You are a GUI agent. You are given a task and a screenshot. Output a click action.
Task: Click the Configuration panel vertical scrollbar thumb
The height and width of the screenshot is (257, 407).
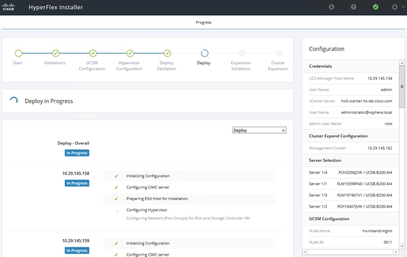pyautogui.click(x=402, y=87)
